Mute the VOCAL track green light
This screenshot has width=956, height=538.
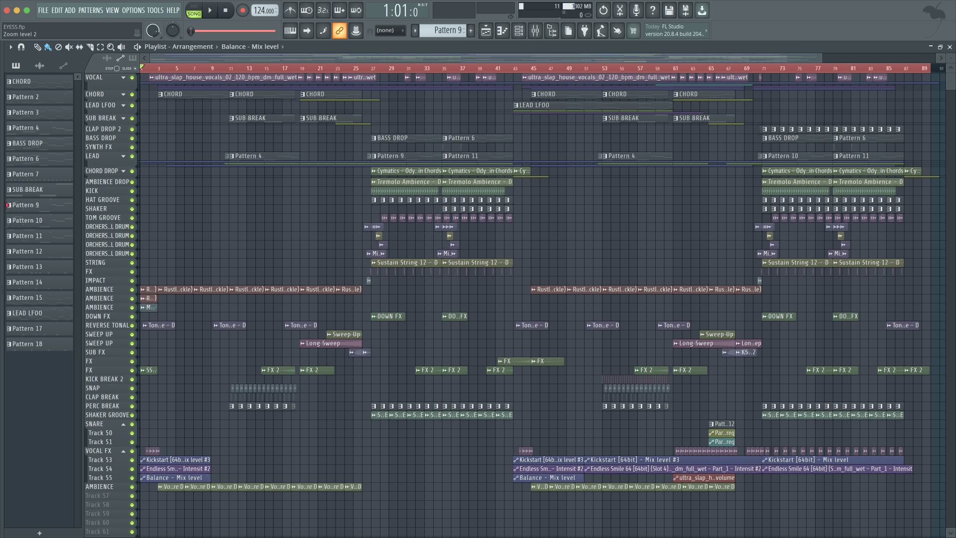(x=132, y=78)
